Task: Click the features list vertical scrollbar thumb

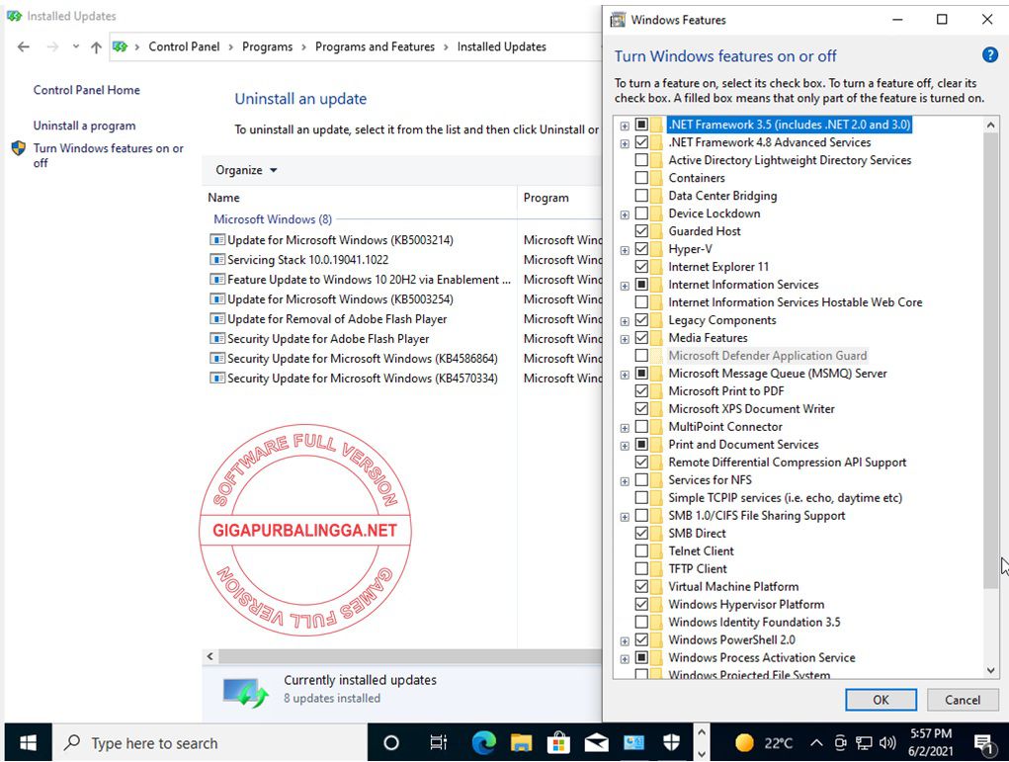Action: point(990,361)
